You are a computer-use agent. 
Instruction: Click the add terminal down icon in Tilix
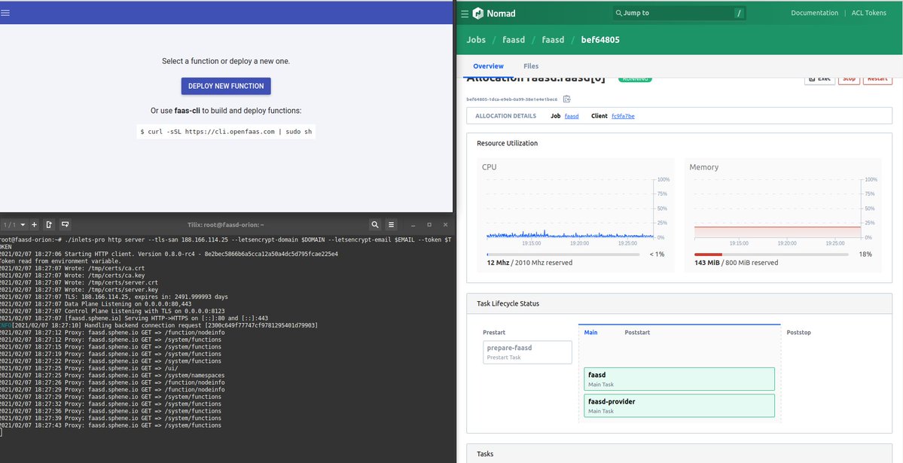click(66, 224)
